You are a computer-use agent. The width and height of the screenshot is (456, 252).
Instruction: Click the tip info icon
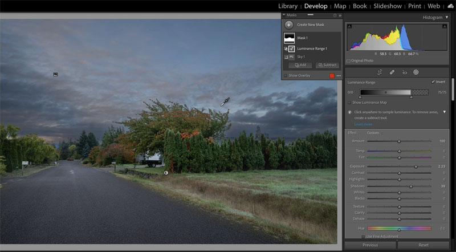[x=350, y=112]
